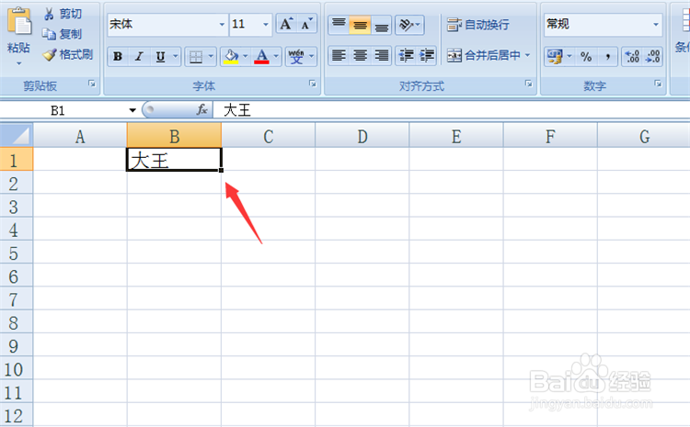This screenshot has height=427, width=690.
Task: Select column F header
Action: (x=550, y=135)
